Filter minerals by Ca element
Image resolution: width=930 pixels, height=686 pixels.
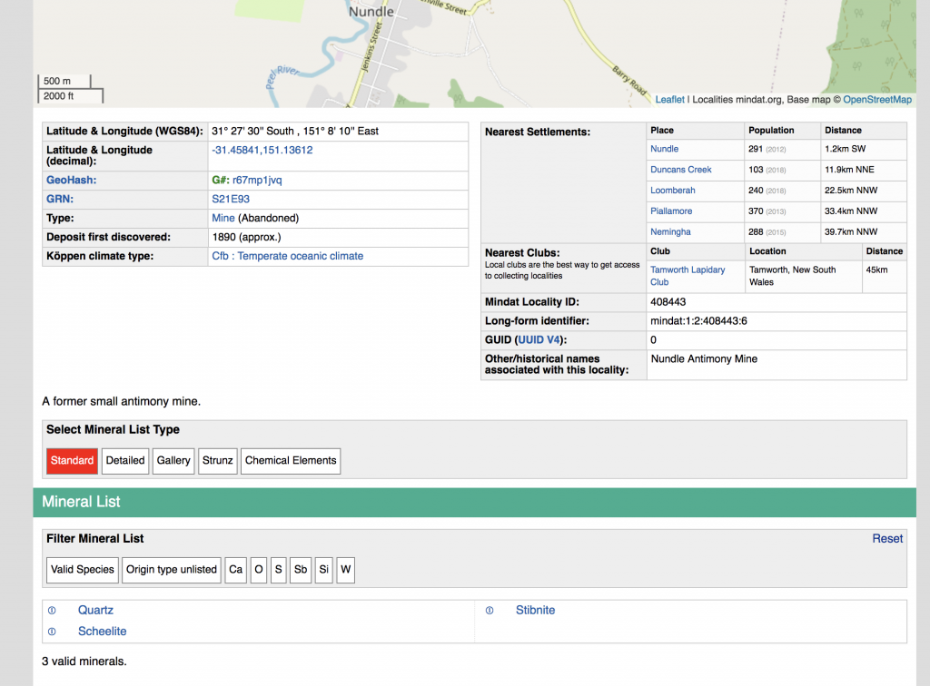click(x=236, y=570)
